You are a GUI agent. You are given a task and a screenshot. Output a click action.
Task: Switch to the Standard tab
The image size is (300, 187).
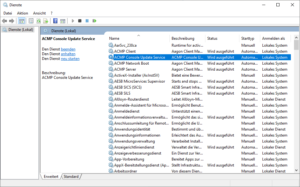point(71,176)
